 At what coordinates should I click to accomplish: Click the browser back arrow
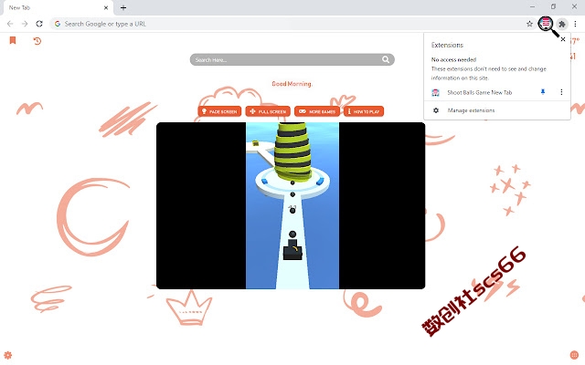coord(10,24)
